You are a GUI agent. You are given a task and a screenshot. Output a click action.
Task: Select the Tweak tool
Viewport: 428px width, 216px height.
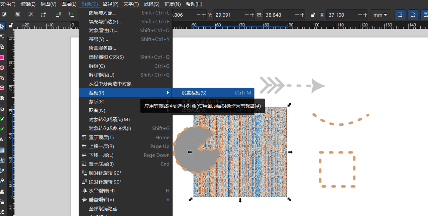[x=2, y=191]
